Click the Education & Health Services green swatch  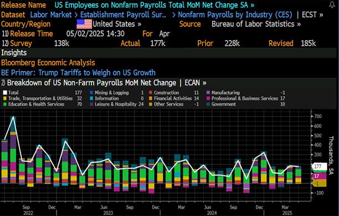click(5, 104)
